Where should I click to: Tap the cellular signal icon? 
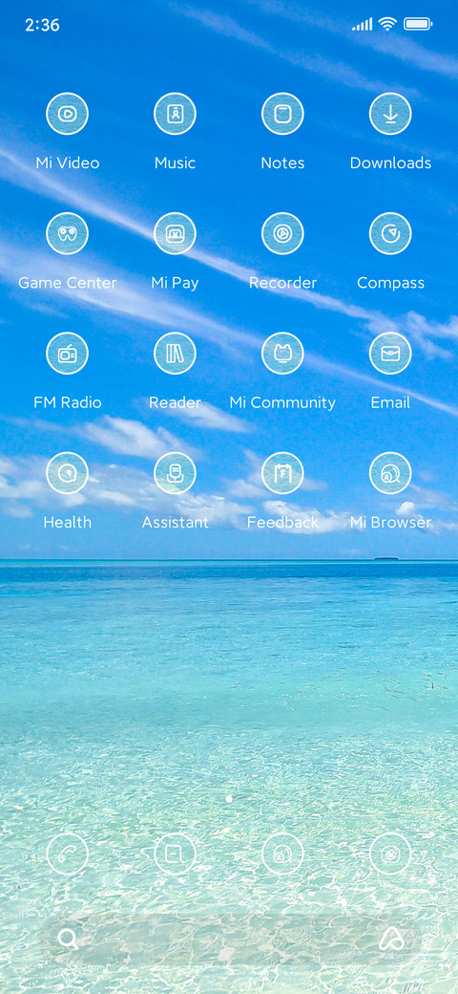coord(362,24)
